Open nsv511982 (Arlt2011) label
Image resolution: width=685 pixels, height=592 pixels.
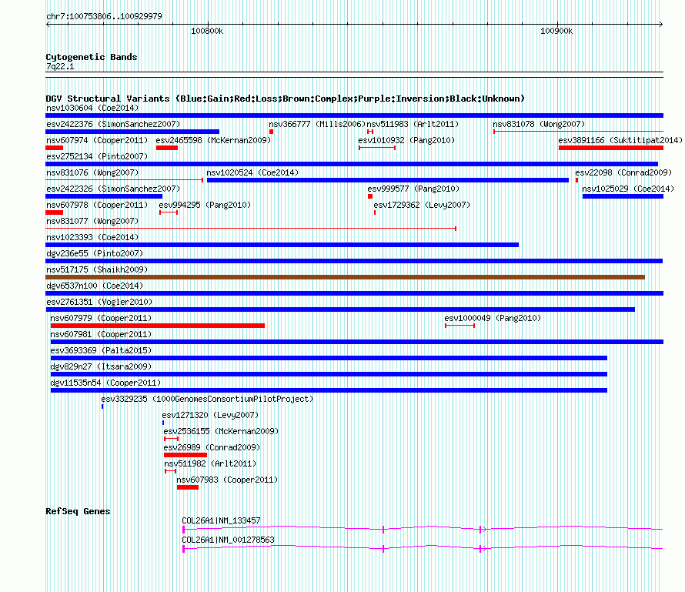click(x=210, y=463)
